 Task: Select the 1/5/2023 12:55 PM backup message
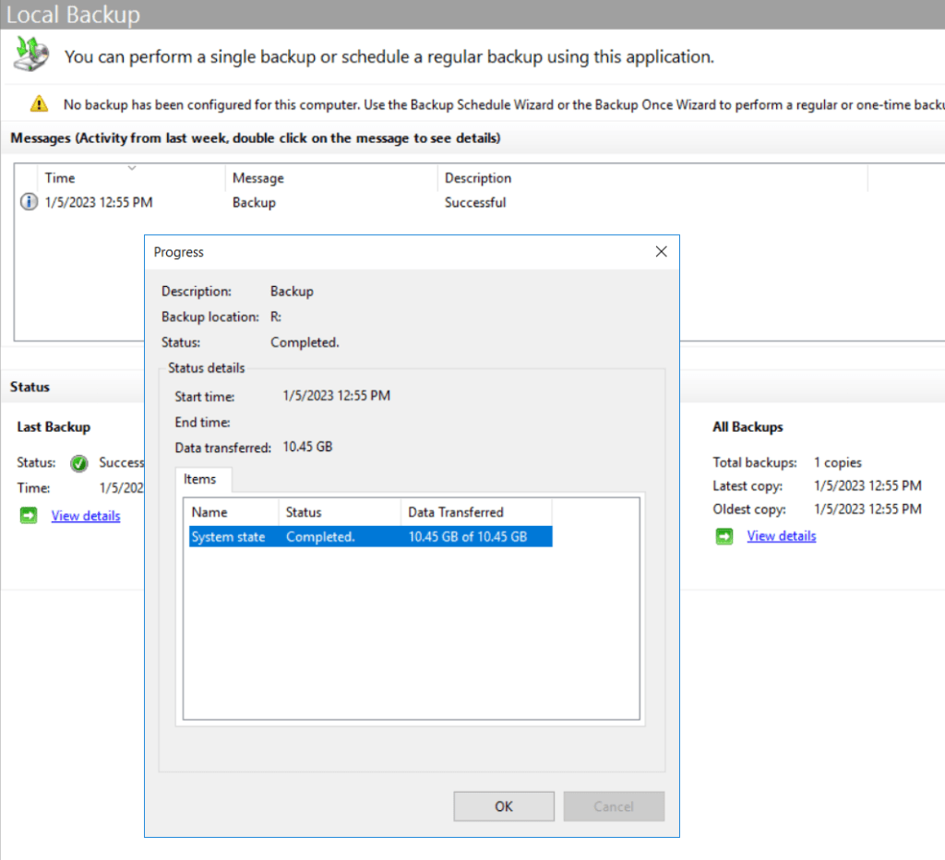tap(100, 202)
